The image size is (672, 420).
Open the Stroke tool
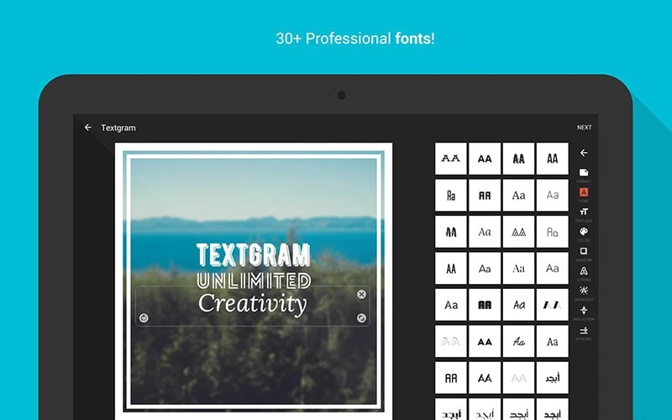(x=584, y=271)
